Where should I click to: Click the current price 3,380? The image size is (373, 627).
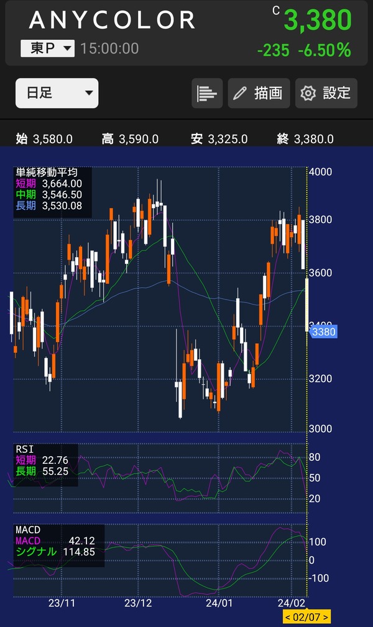coord(318,20)
